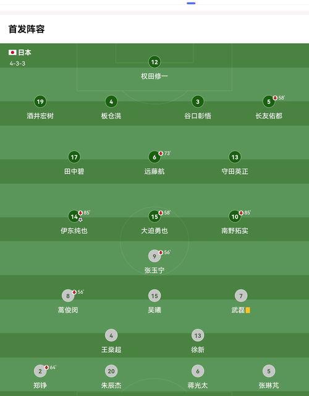The height and width of the screenshot is (396, 309).
Task: Click the yellow card next to 武磊
Action: (x=248, y=310)
